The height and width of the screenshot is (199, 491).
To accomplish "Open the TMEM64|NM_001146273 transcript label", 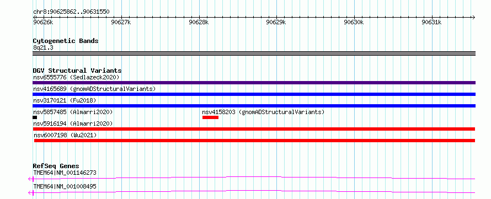I will tap(65, 173).
